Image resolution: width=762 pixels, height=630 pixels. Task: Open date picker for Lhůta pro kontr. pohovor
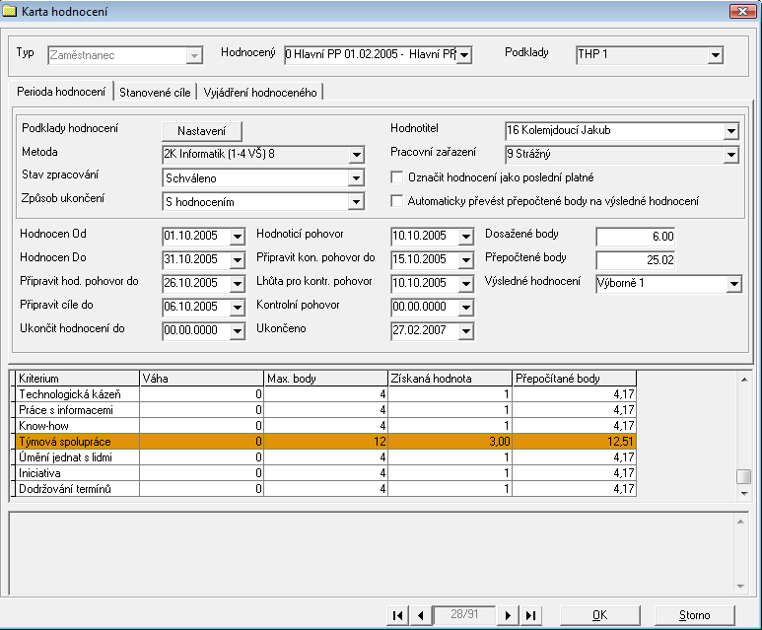point(465,283)
